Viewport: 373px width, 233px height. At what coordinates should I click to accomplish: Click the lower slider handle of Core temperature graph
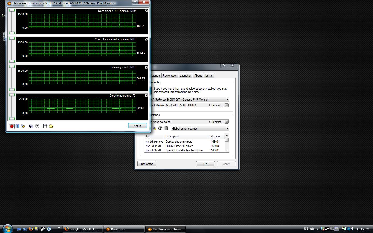tap(12, 118)
